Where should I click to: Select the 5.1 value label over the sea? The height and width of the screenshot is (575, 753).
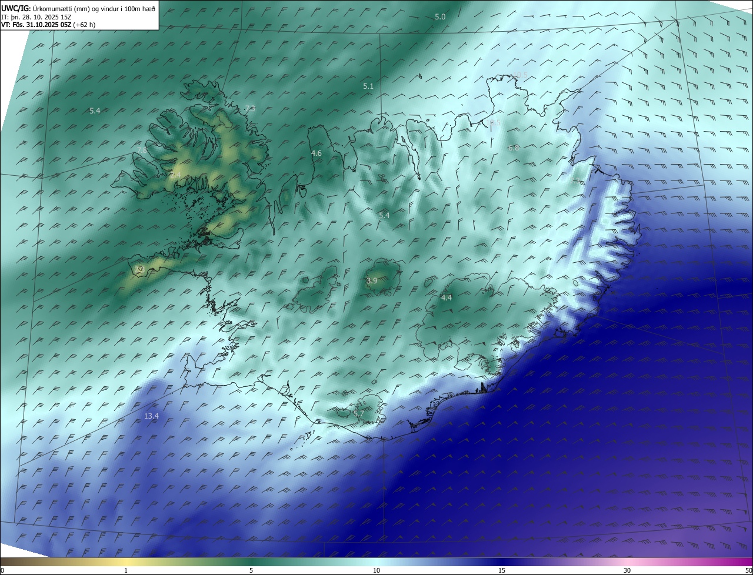click(368, 86)
